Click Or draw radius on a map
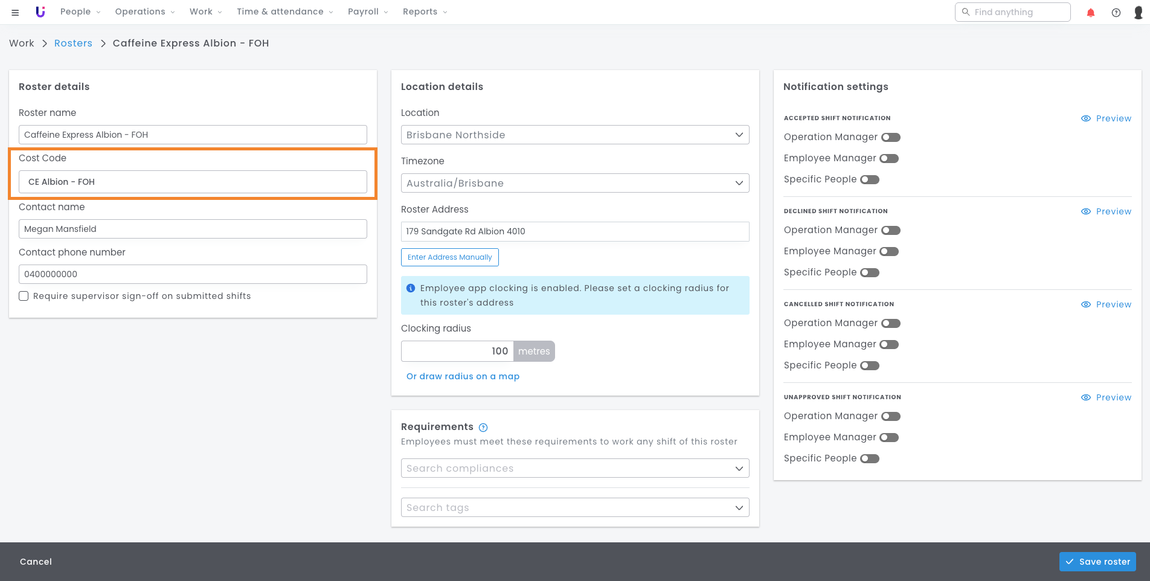This screenshot has height=581, width=1150. coord(463,376)
